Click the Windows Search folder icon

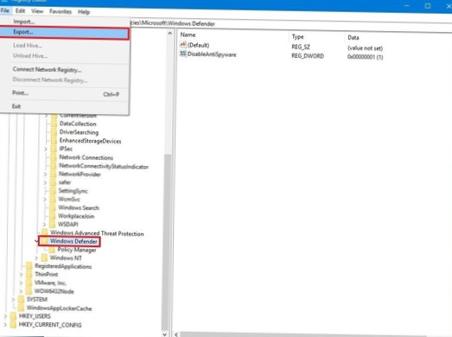53,207
